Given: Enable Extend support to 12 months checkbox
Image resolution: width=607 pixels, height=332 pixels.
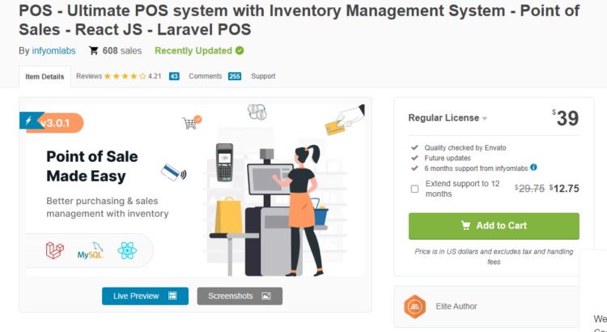Looking at the screenshot, I should point(414,189).
